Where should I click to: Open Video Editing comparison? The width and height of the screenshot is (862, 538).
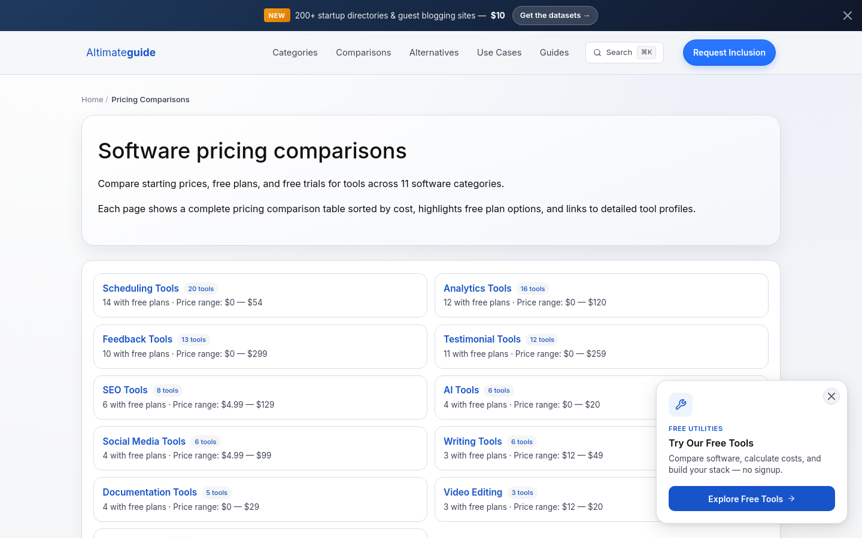click(x=473, y=493)
